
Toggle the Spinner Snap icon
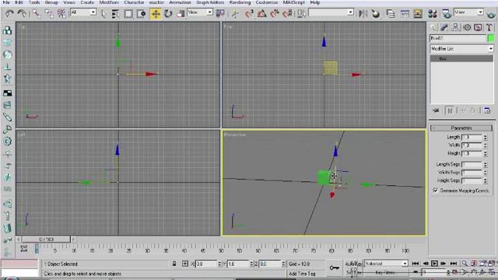(287, 13)
